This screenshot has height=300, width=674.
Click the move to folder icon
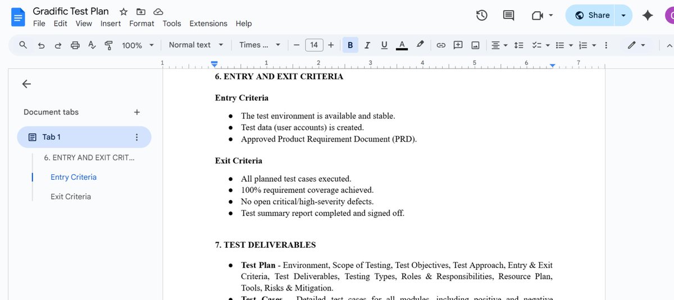click(140, 12)
